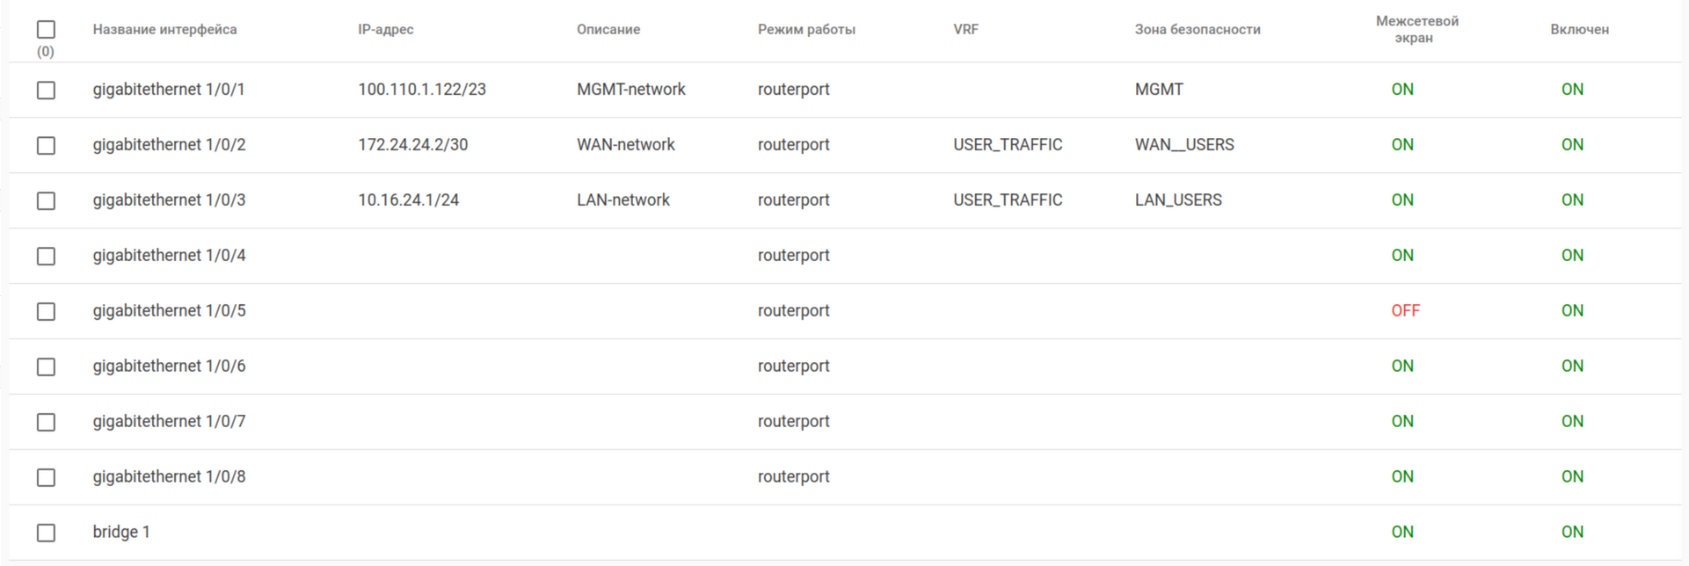Toggle the select-all checkbox in the header
This screenshot has height=566, width=1689.
(46, 30)
